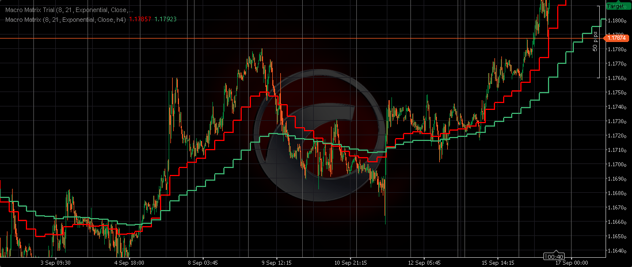Click the 4 Sep 18:00 time label
This screenshot has width=632, height=267.
[x=129, y=262]
